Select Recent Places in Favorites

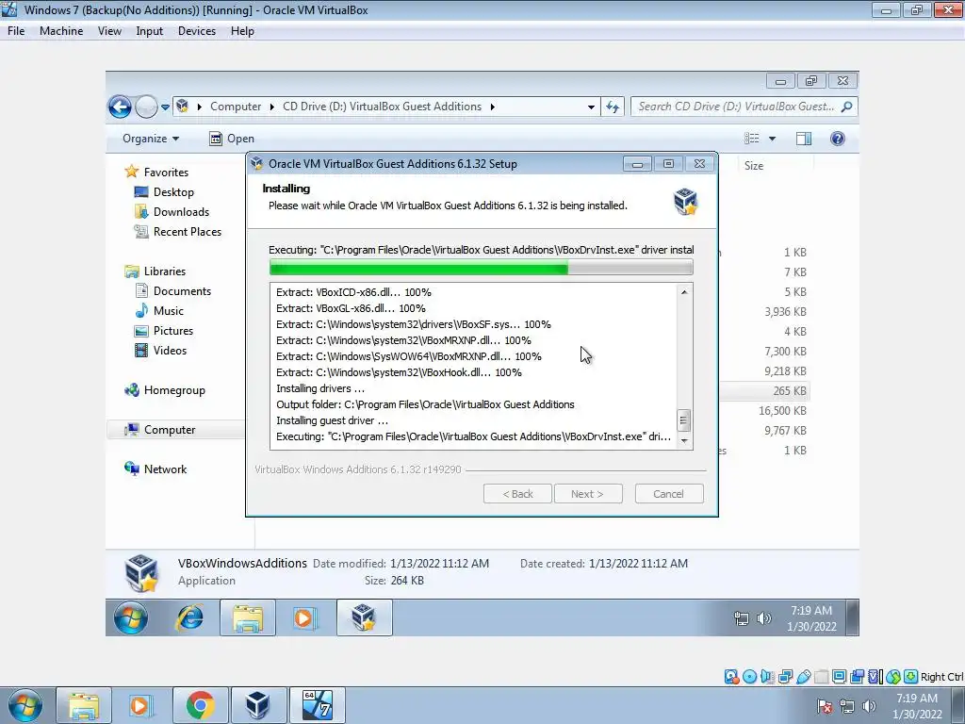coord(178,232)
